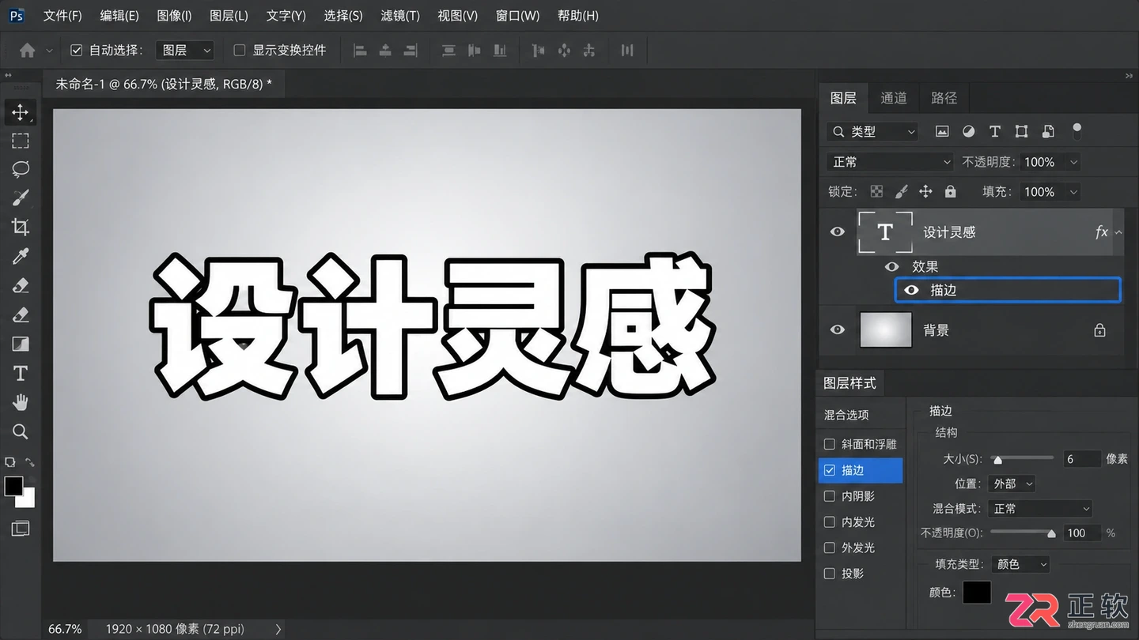Image resolution: width=1139 pixels, height=640 pixels.
Task: Hide the 效果 effects group
Action: [x=892, y=266]
